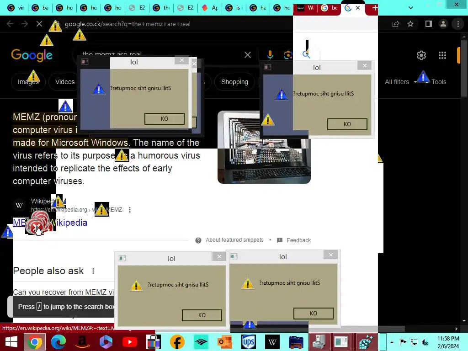Image resolution: width=468 pixels, height=351 pixels.
Task: Go forward in browser history
Action: point(25,24)
